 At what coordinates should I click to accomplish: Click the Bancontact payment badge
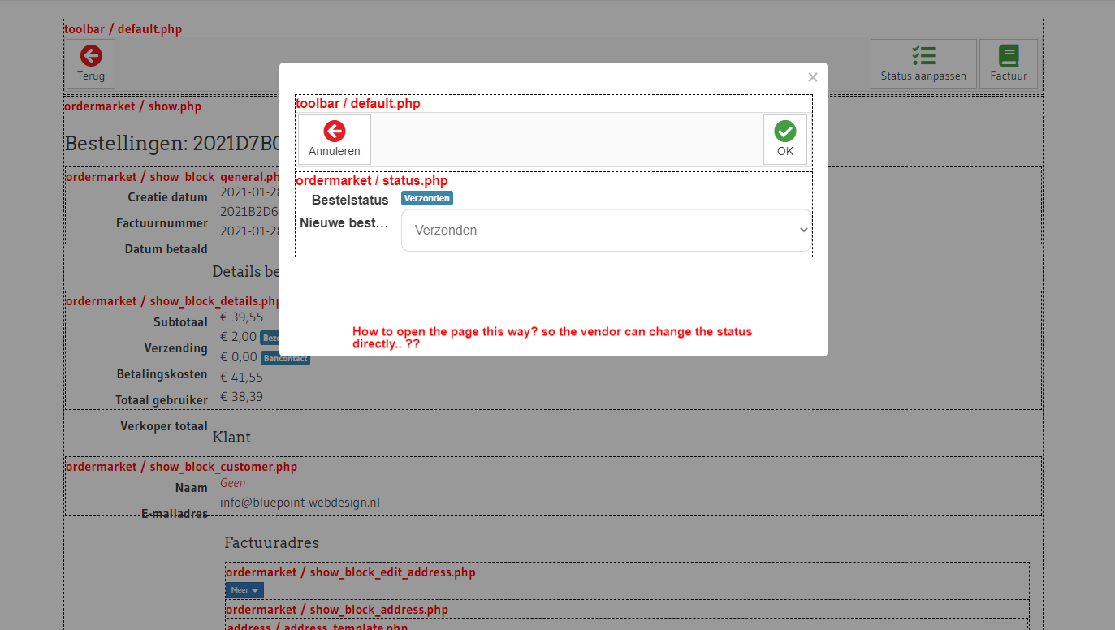[x=285, y=357]
